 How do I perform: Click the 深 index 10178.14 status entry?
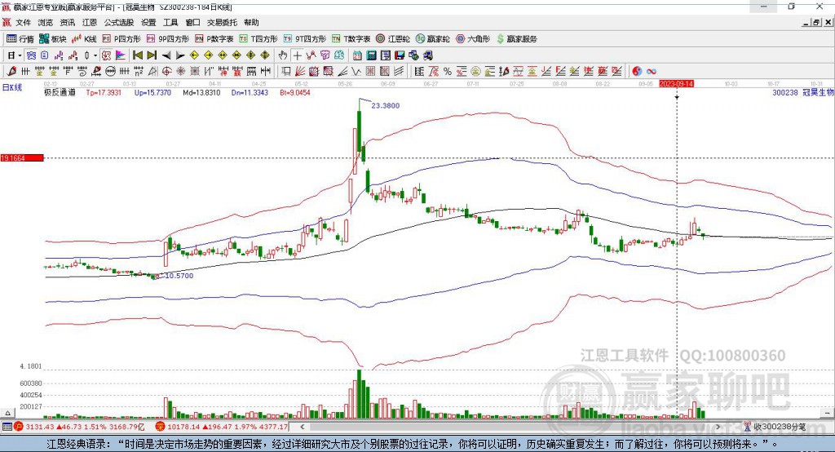222,427
